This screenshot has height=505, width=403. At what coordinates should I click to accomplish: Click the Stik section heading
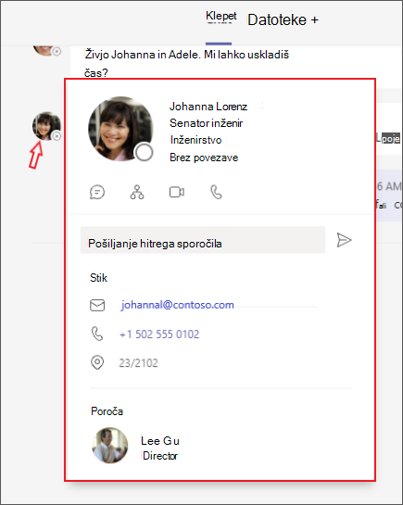pos(98,278)
